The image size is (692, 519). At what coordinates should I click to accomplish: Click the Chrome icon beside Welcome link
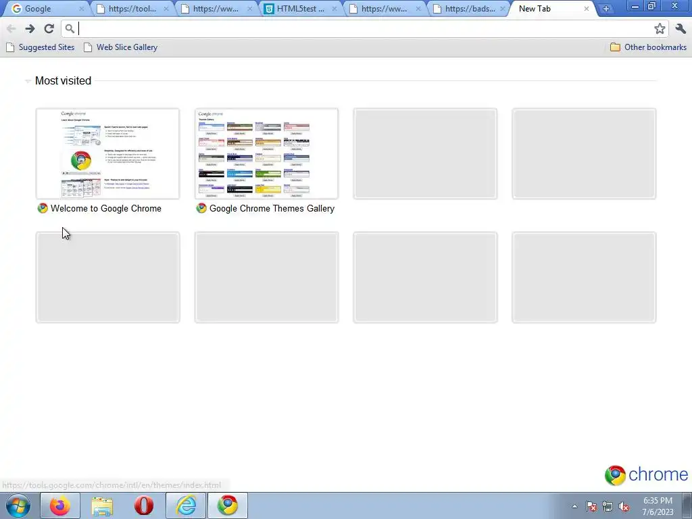[x=43, y=208]
